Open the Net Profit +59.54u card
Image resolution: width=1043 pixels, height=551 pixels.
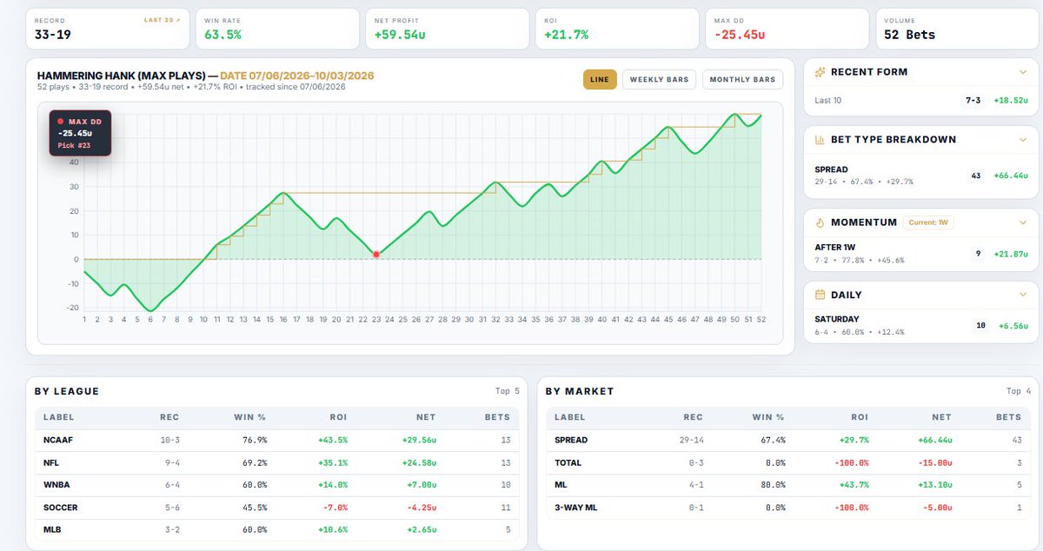coord(447,29)
